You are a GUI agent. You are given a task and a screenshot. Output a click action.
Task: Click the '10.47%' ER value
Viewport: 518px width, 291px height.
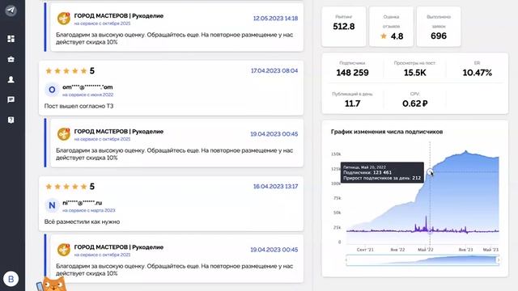(478, 73)
